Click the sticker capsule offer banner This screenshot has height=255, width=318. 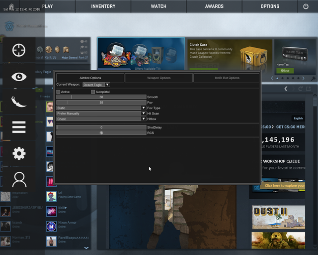(141, 54)
